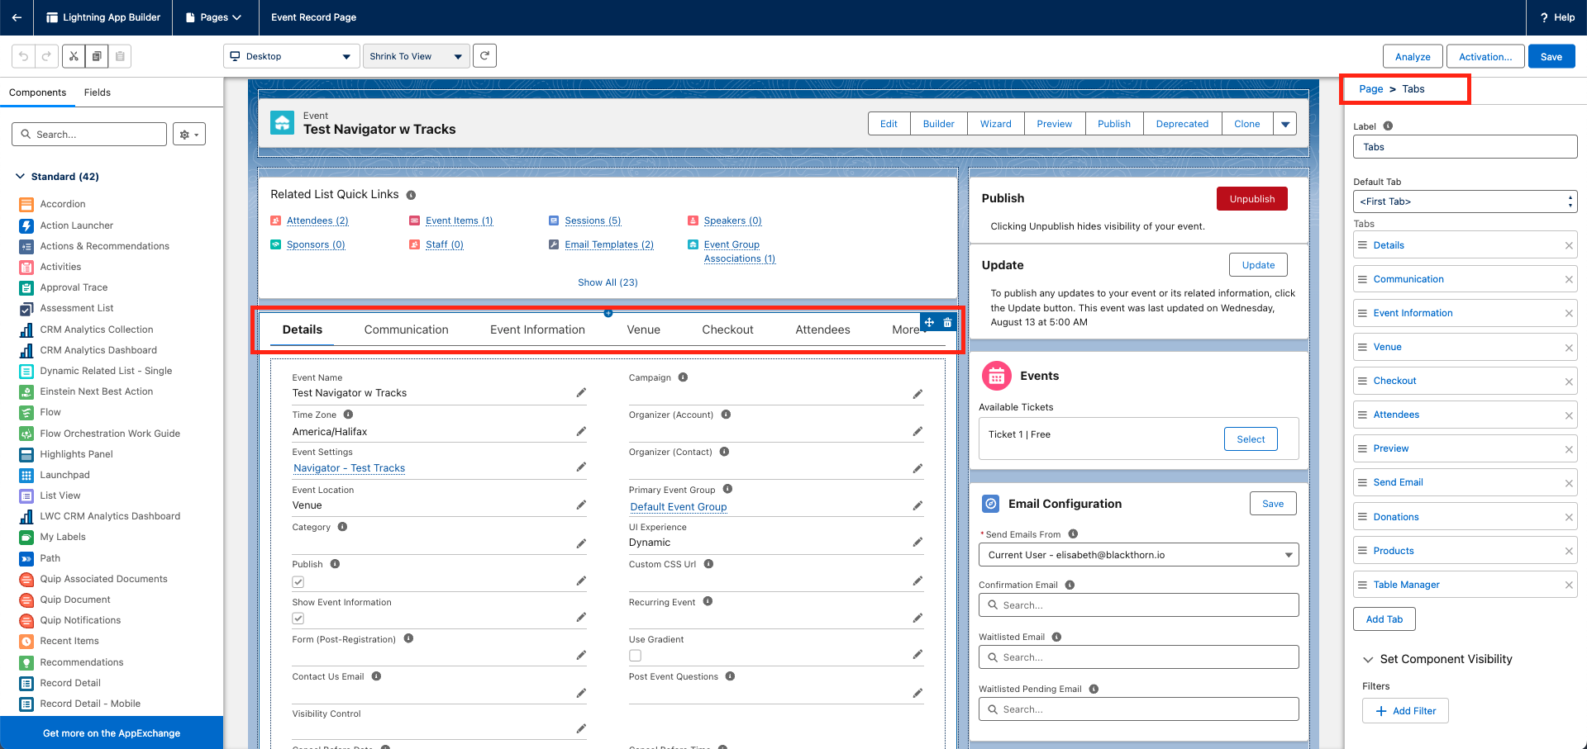This screenshot has height=749, width=1587.
Task: Open the Attendees (2) related link
Action: [x=317, y=220]
